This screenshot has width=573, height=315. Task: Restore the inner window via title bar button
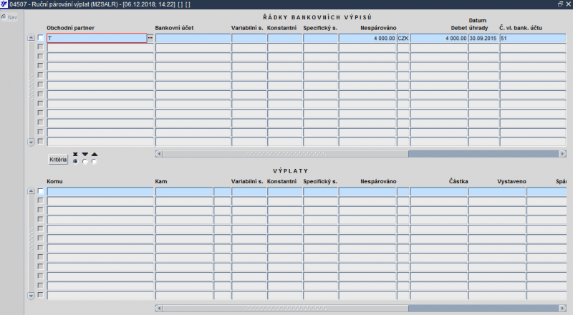(560, 4)
